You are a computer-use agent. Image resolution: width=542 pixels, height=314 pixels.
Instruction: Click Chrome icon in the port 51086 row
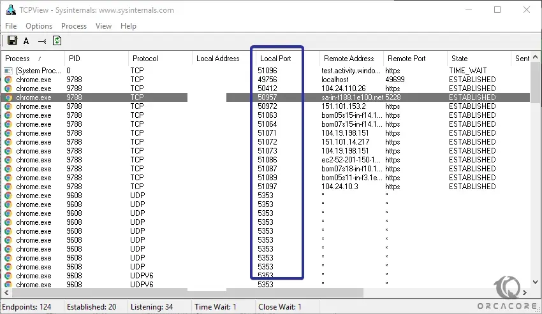(x=8, y=160)
